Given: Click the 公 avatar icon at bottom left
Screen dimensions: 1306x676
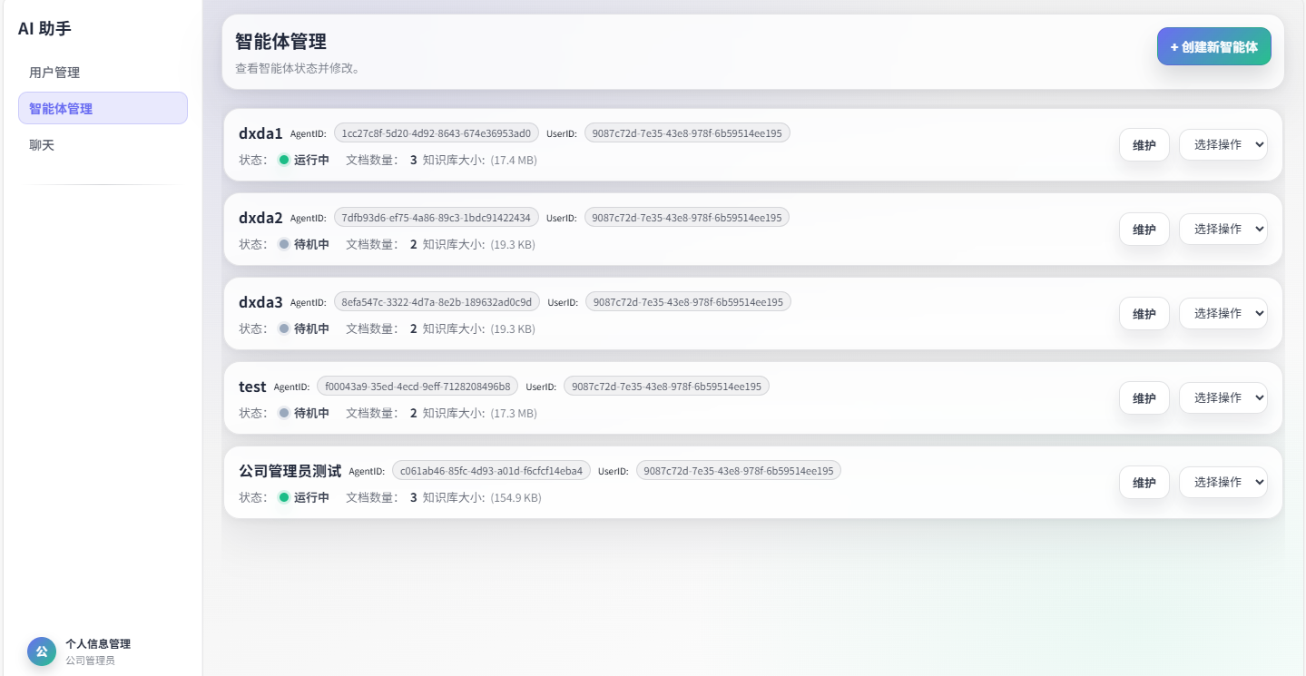Looking at the screenshot, I should pyautogui.click(x=41, y=652).
